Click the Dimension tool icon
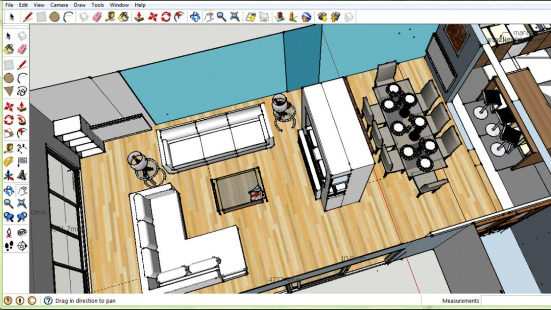This screenshot has height=310, width=551. tap(22, 148)
